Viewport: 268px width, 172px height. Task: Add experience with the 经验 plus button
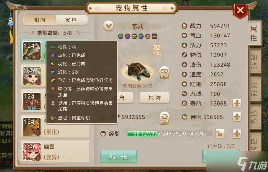(237, 133)
